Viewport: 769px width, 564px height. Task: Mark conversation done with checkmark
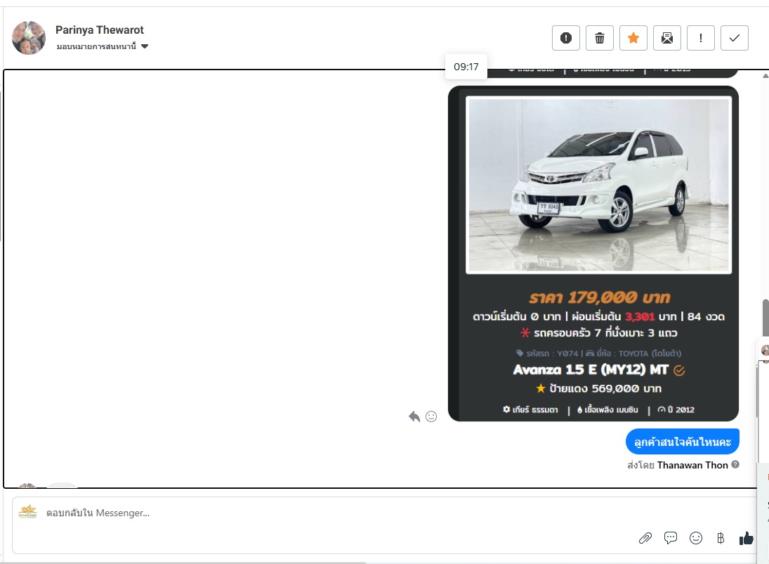click(x=734, y=38)
